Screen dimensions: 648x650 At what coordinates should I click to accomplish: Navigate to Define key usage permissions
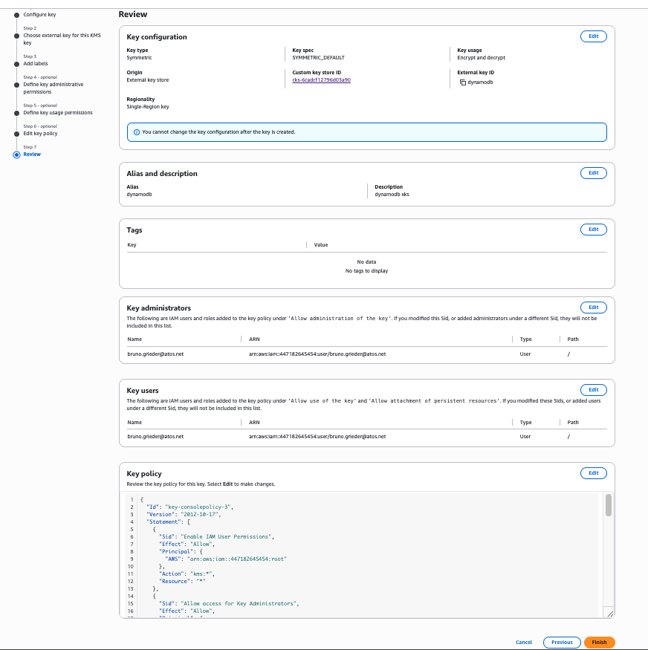[x=58, y=113]
